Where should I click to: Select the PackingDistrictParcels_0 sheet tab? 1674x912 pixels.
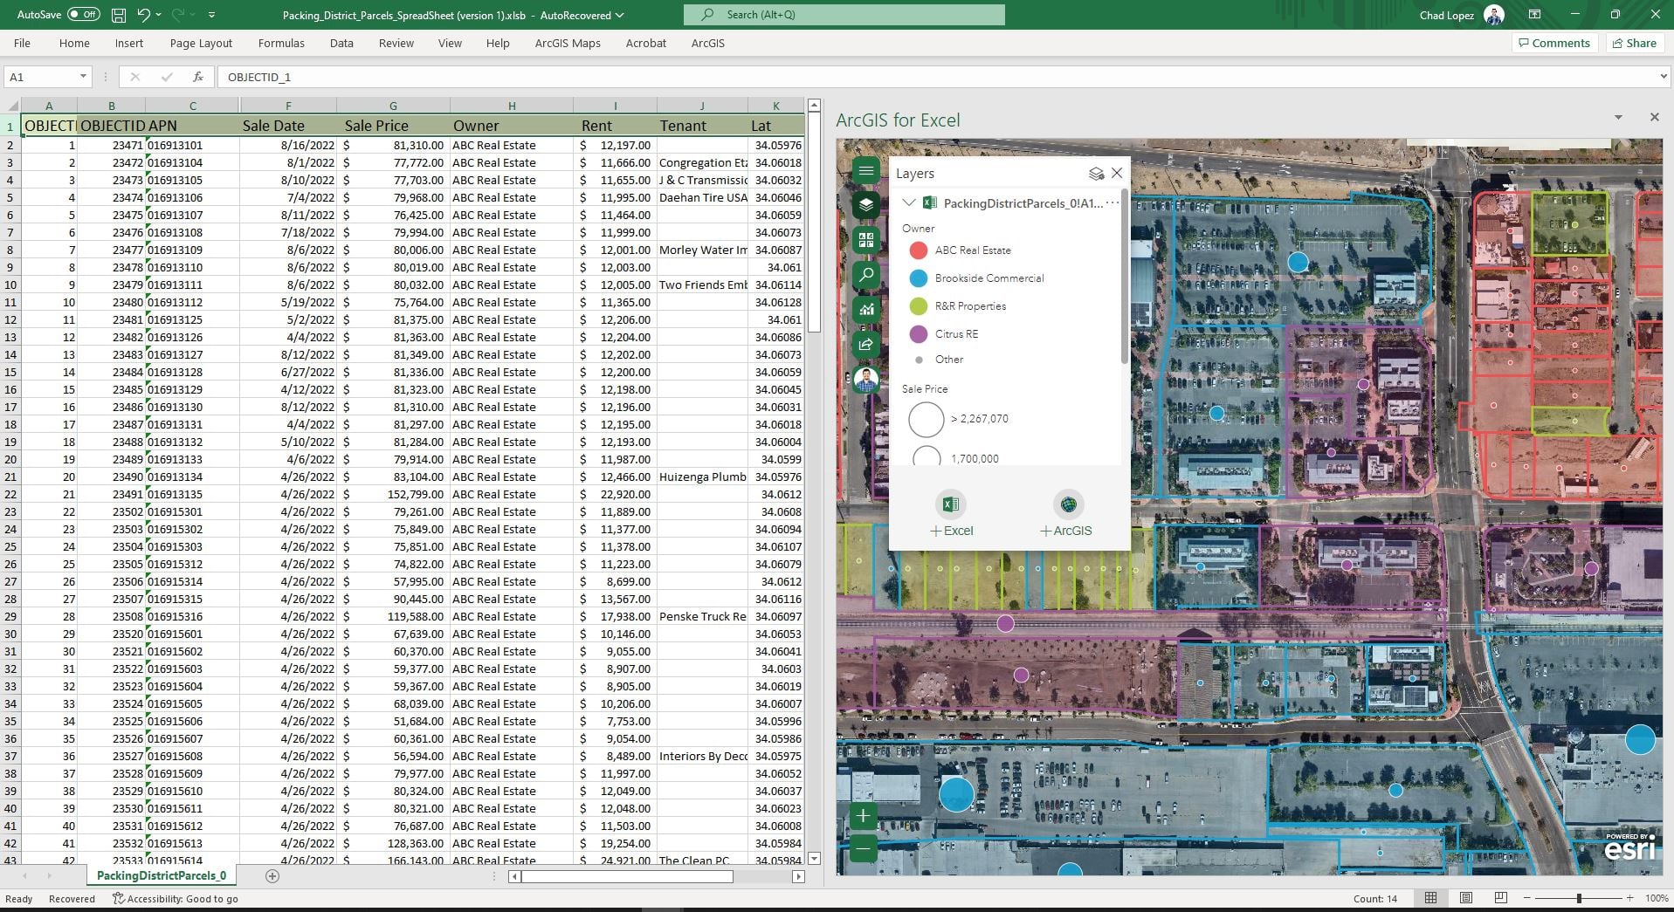coord(161,875)
